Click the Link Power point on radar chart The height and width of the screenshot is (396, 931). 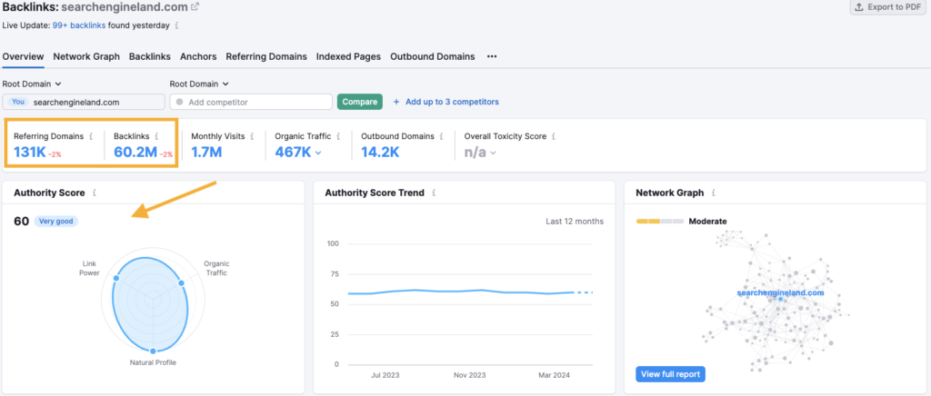pos(116,278)
